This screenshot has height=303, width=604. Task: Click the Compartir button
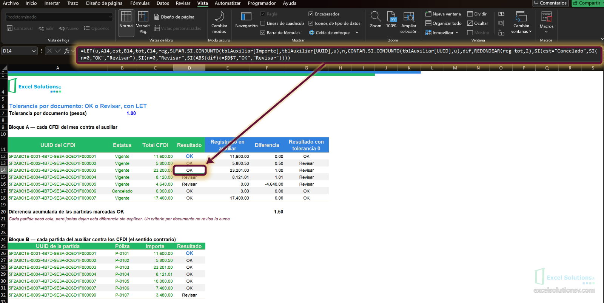(x=587, y=3)
